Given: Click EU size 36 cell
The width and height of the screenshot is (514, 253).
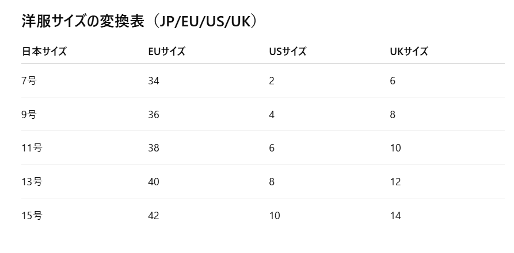Looking at the screenshot, I should (154, 115).
